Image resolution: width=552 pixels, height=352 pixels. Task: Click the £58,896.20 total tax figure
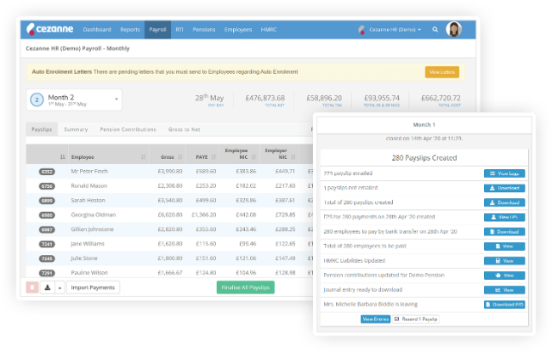(x=324, y=98)
